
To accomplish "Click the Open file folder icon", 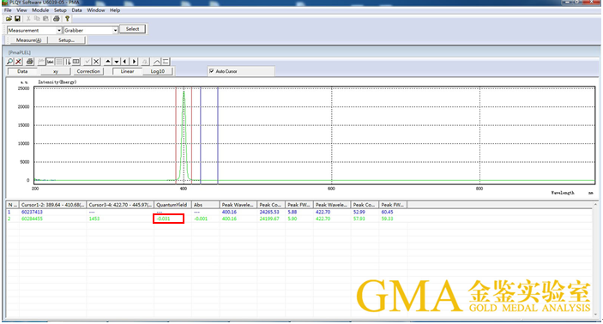I will point(9,19).
